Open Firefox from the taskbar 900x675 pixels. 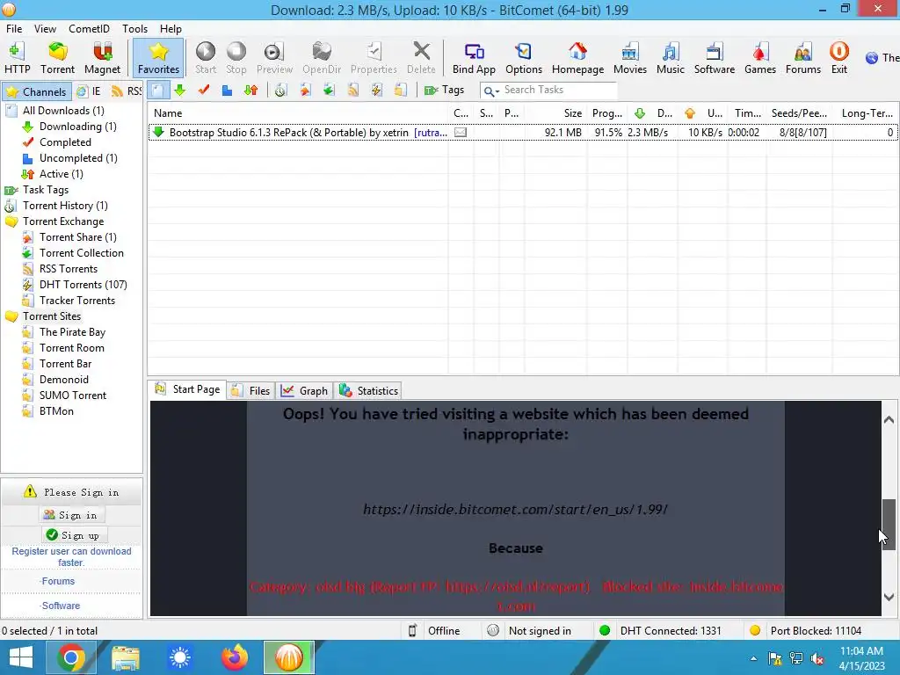coord(234,657)
